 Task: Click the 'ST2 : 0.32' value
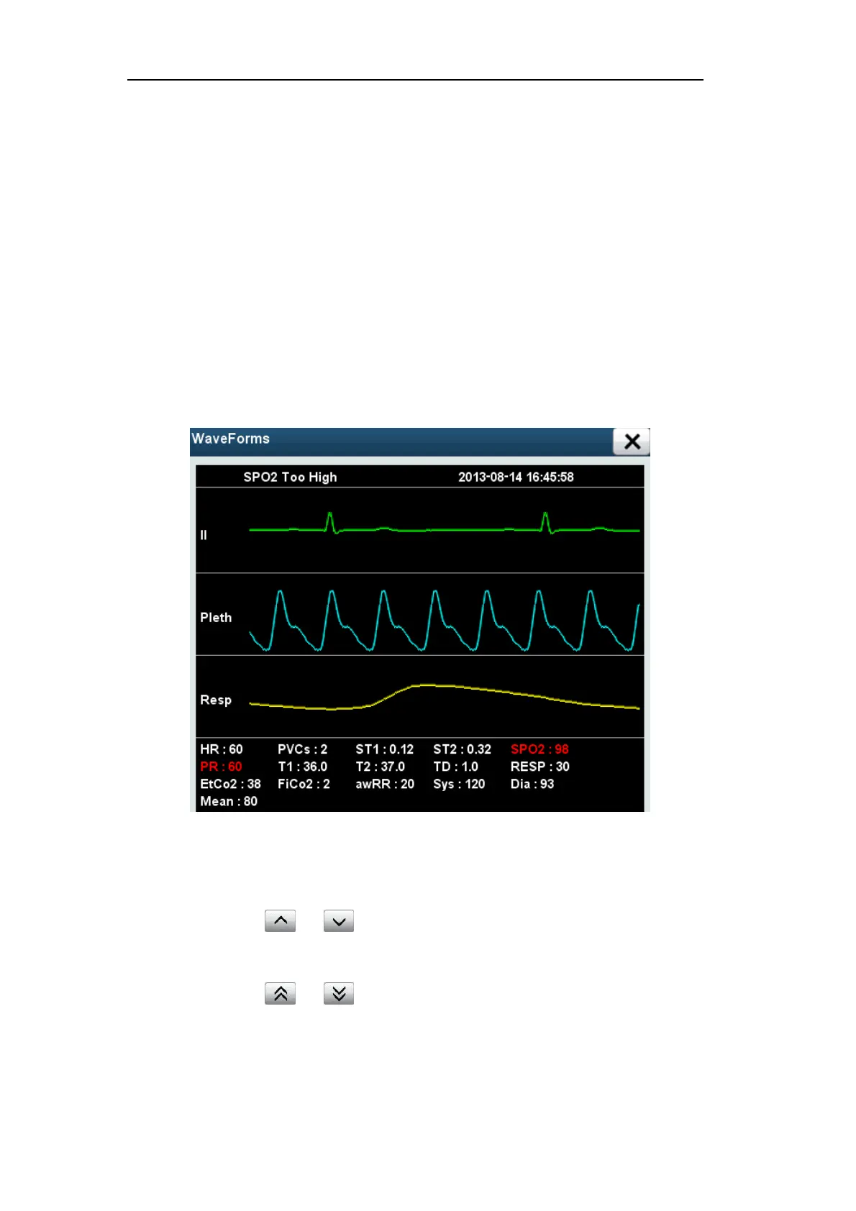pyautogui.click(x=462, y=749)
